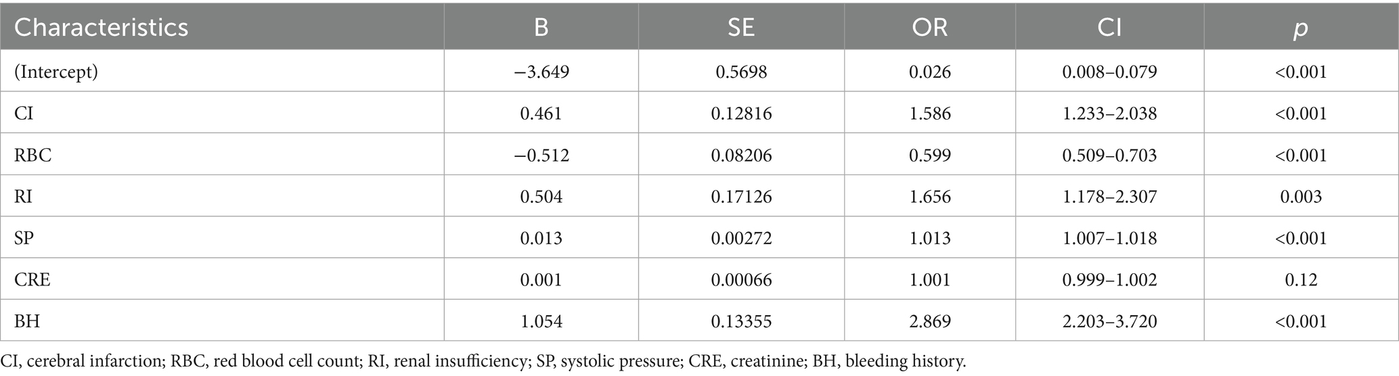This screenshot has height=376, width=1399.
Task: Click the SP row label
Action: click(24, 238)
